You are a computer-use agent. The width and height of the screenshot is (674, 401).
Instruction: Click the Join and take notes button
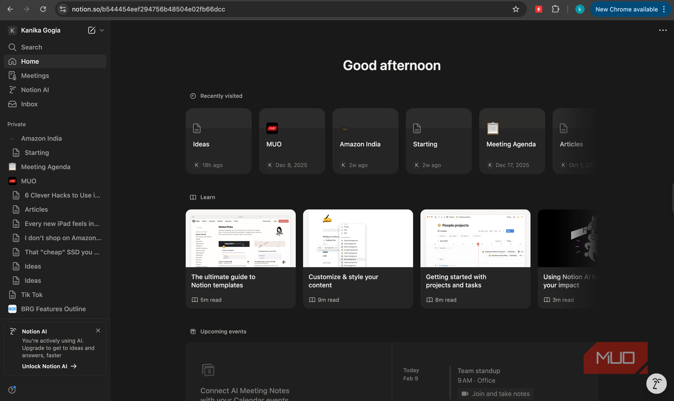click(x=495, y=394)
